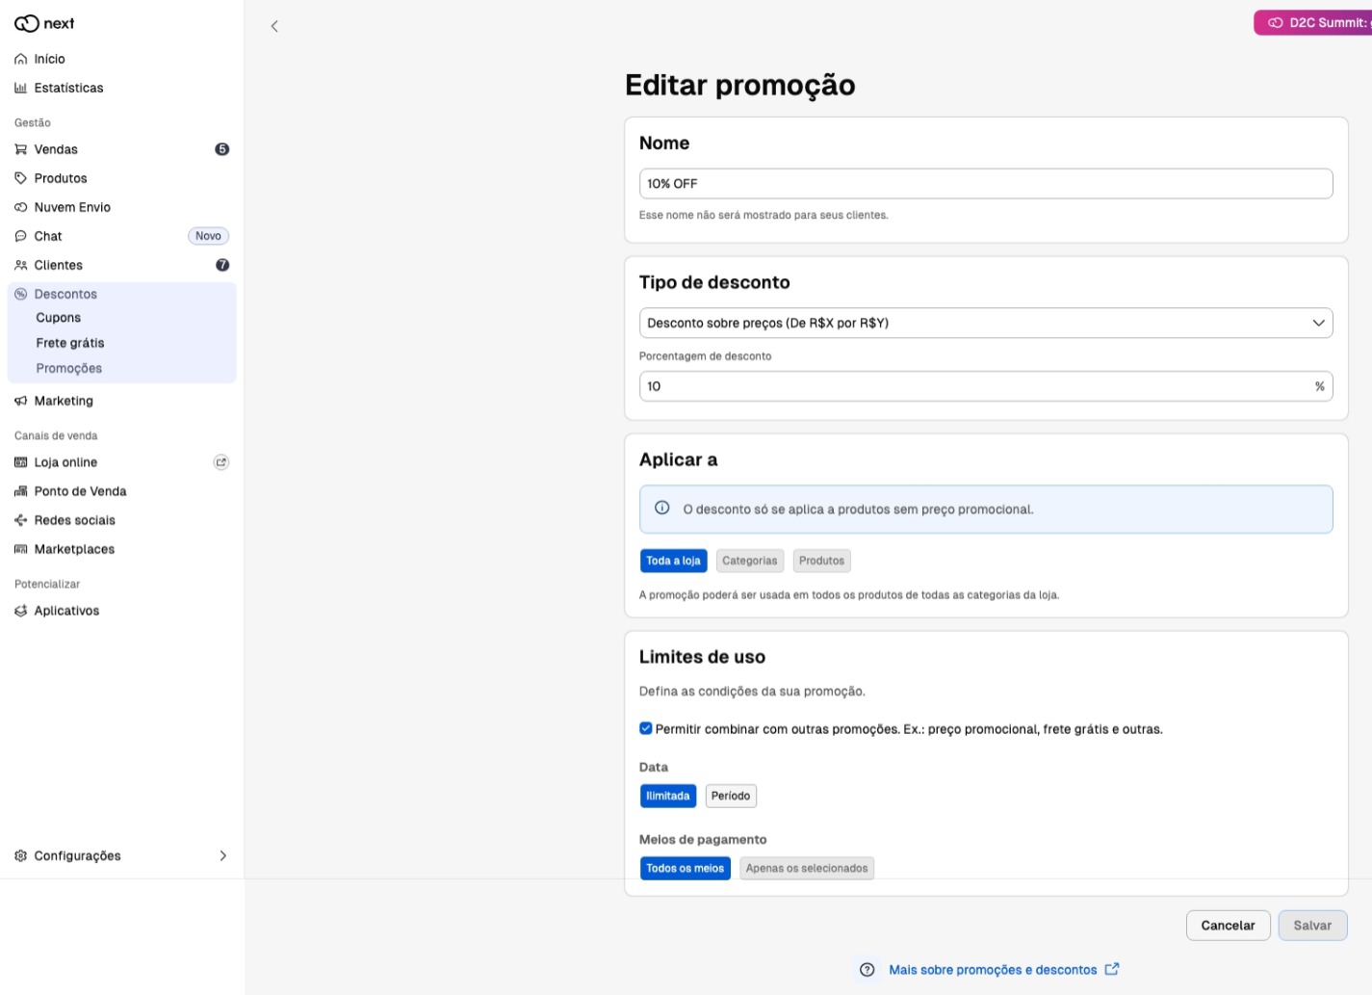Click the Novo badge next to Chat

209,236
